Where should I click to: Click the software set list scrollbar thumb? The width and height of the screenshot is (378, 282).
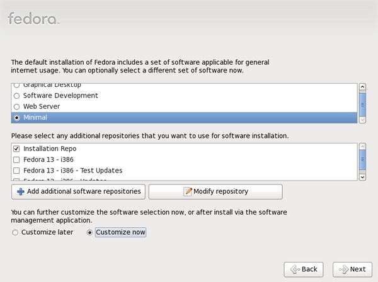[362, 104]
